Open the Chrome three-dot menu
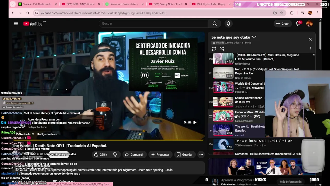This screenshot has width=330, height=186. tap(317, 13)
